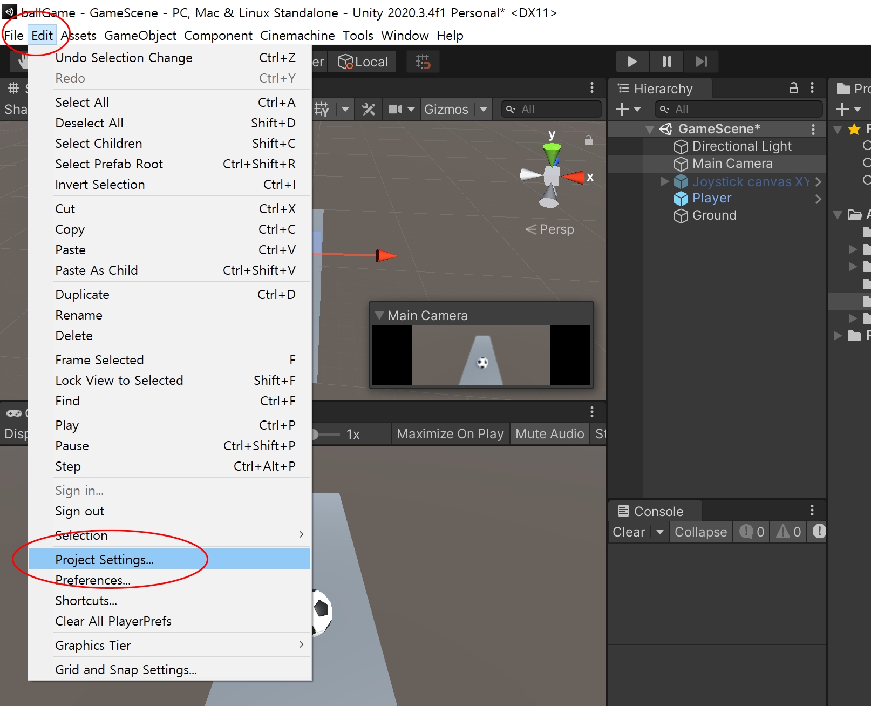871x706 pixels.
Task: Click the Pause button in toolbar
Action: (x=667, y=62)
